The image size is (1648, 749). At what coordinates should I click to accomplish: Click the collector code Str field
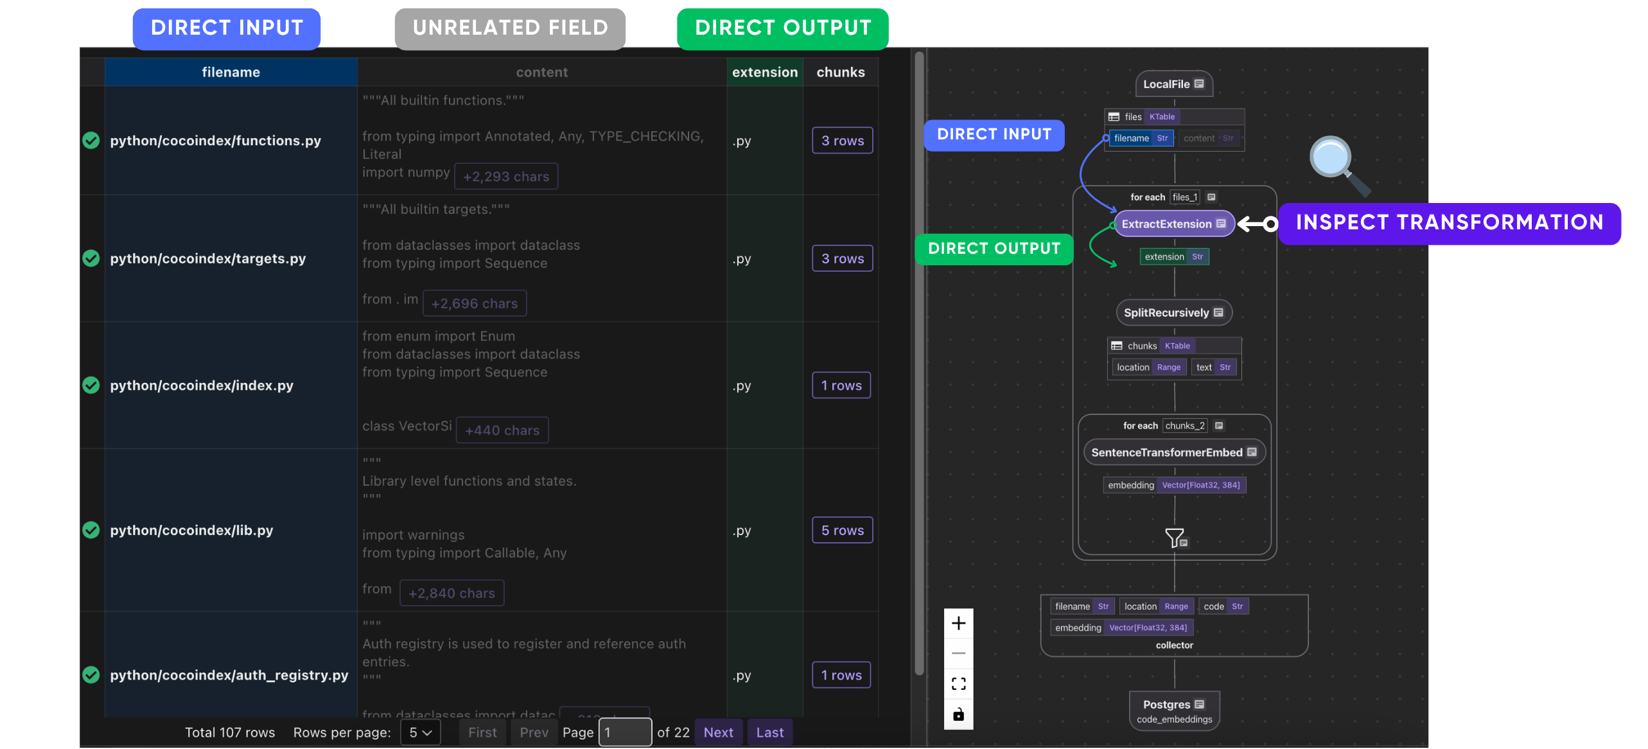point(1223,606)
